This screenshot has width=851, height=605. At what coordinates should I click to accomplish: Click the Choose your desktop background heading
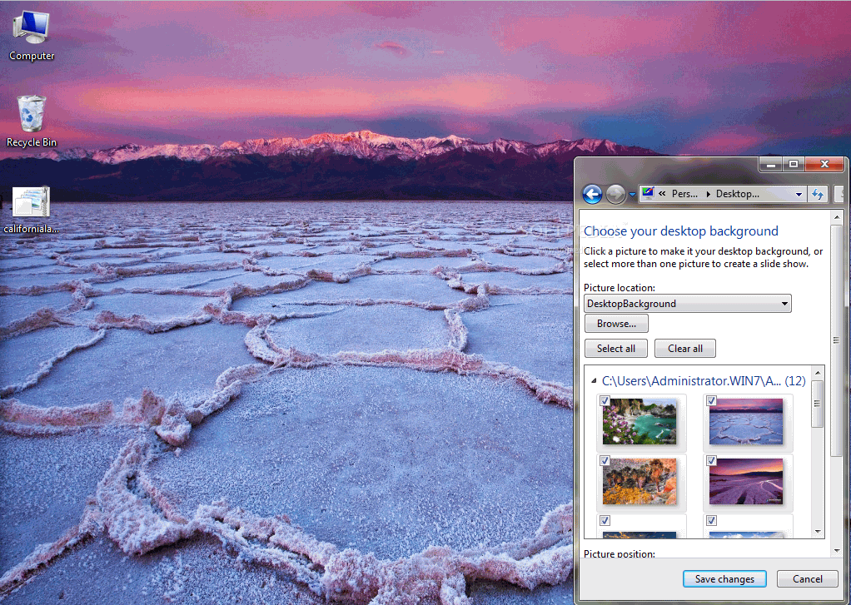(681, 231)
